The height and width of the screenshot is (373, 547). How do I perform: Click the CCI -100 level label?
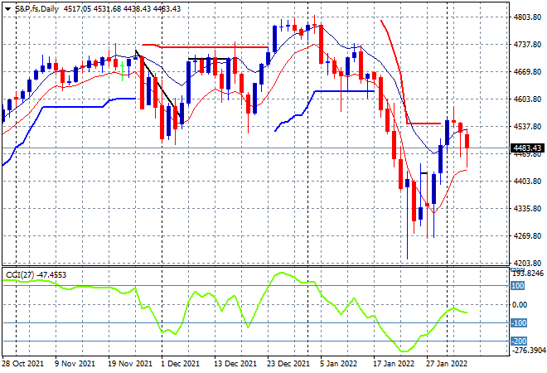(519, 323)
